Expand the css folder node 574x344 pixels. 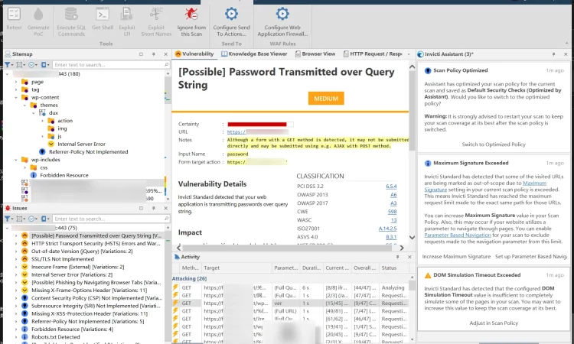[x=24, y=167]
